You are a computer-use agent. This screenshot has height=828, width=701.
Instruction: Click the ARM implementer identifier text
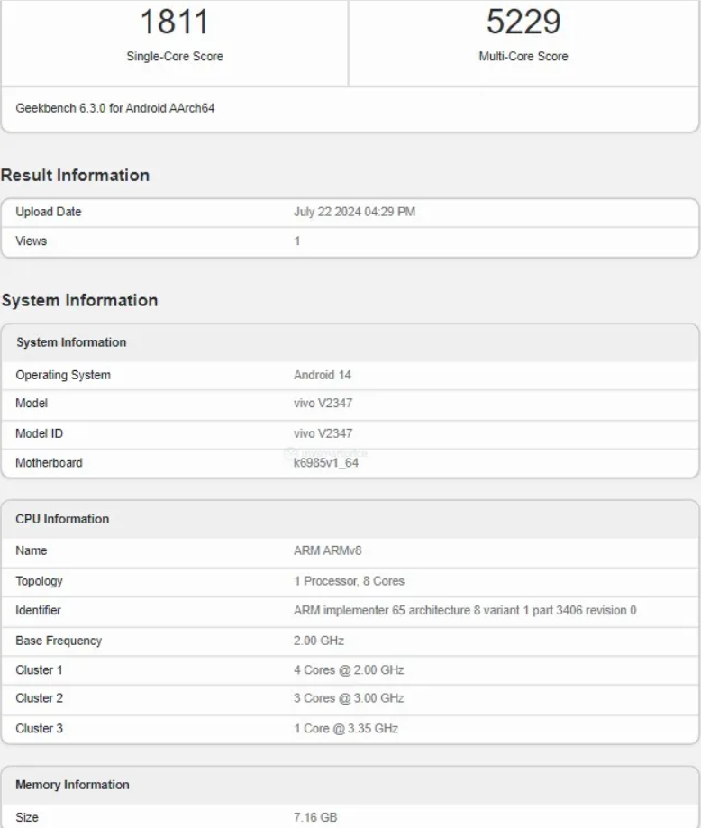pos(465,611)
